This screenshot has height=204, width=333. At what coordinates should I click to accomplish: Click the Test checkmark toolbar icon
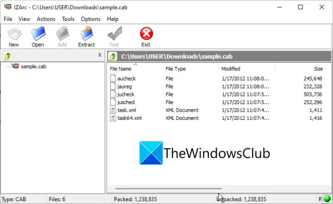point(115,34)
